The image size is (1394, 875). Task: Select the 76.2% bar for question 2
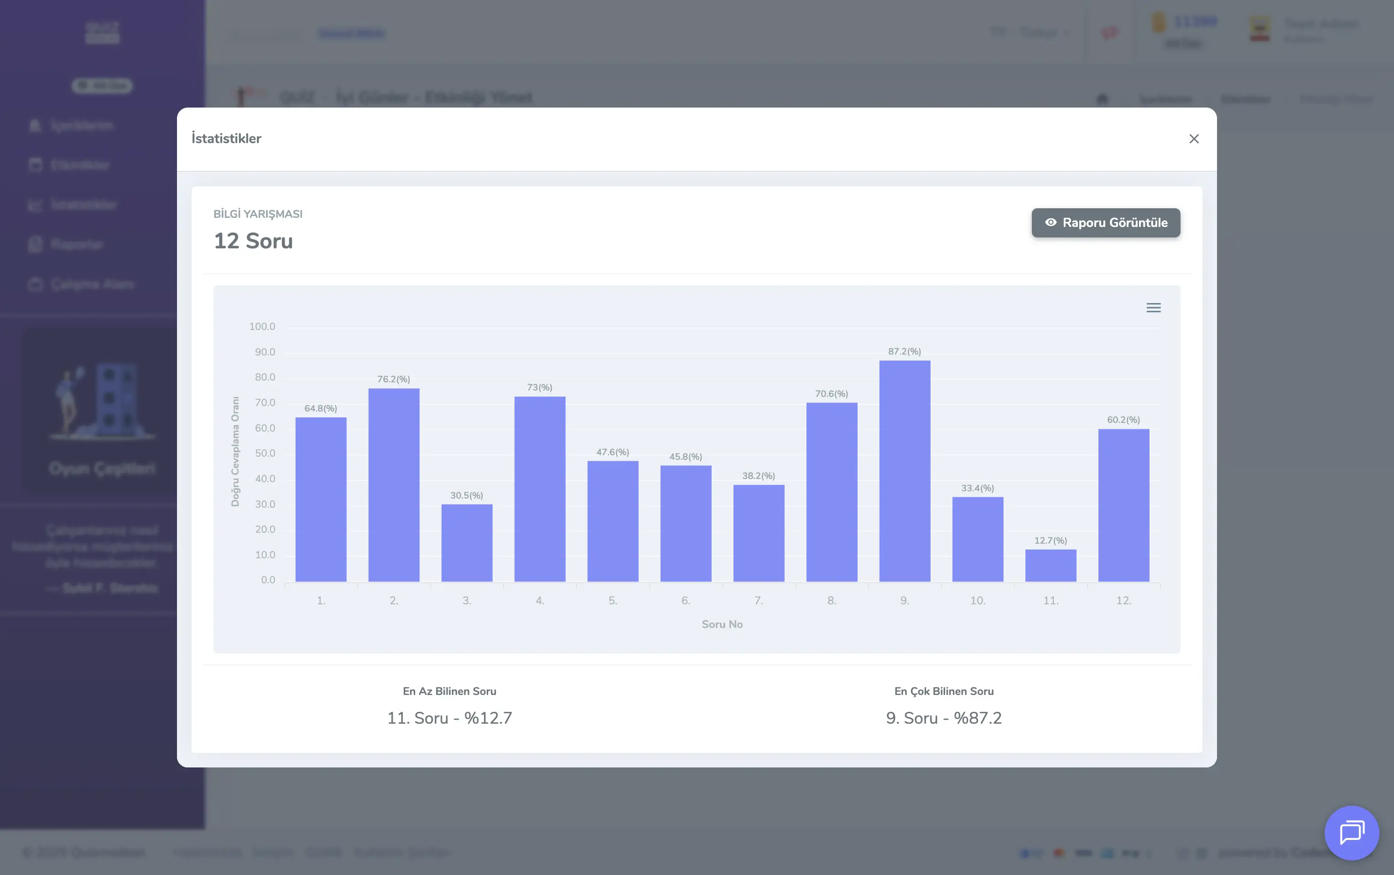click(394, 484)
